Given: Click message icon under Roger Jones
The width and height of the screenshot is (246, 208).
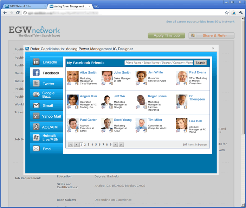Looking at the screenshot, I should click(137, 107).
